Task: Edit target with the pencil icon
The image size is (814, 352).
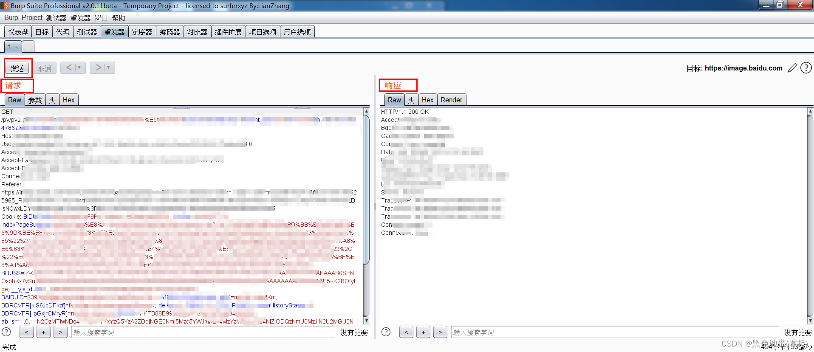Action: pyautogui.click(x=792, y=68)
